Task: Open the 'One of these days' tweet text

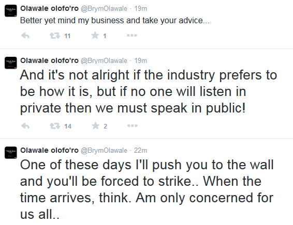Action: pos(146,189)
